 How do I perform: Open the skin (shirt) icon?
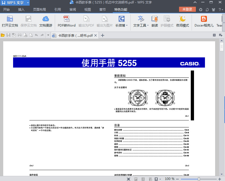tap(214, 10)
